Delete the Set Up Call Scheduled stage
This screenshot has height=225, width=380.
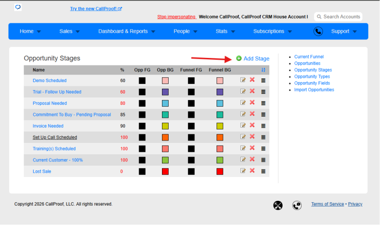[x=252, y=137]
